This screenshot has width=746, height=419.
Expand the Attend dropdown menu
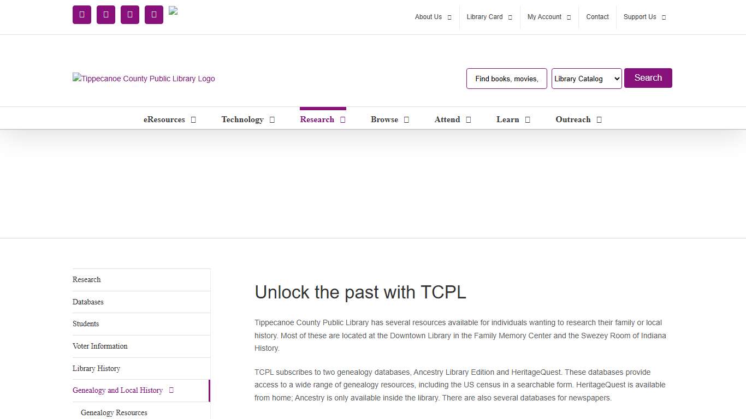point(452,119)
